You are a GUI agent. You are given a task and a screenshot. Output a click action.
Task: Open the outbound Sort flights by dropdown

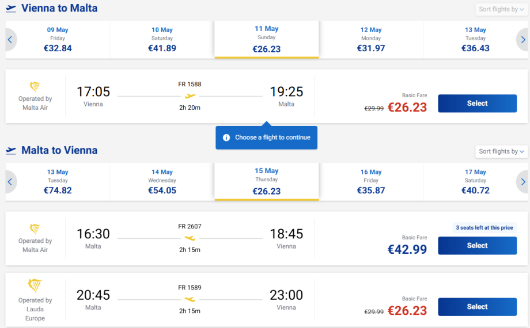[502, 9]
